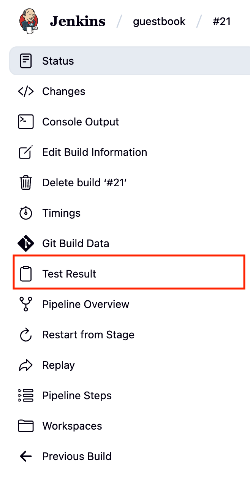Click the Jenkins butler logo icon
This screenshot has width=250, height=495.
(29, 21)
